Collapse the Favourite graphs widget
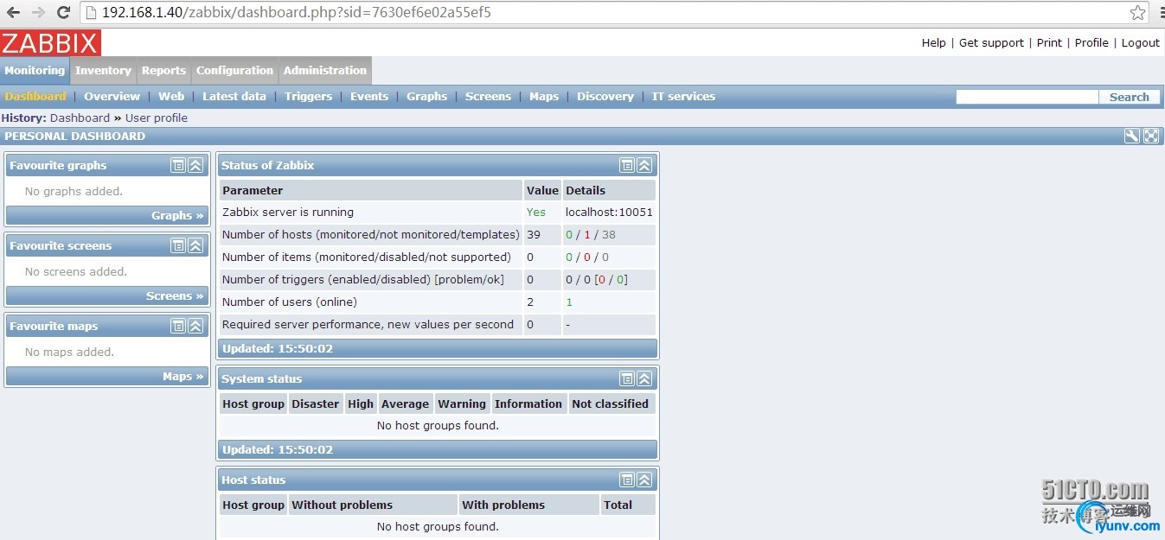This screenshot has height=540, width=1165. click(195, 165)
